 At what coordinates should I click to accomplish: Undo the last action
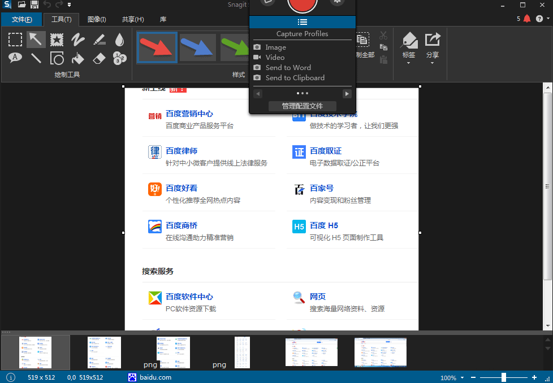tap(47, 5)
